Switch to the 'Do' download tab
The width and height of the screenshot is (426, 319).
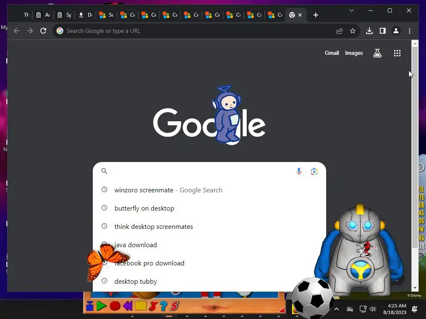[86, 15]
